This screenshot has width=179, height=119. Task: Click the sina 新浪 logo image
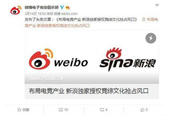point(127,59)
